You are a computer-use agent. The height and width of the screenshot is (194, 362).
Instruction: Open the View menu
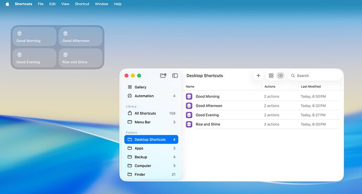click(66, 4)
